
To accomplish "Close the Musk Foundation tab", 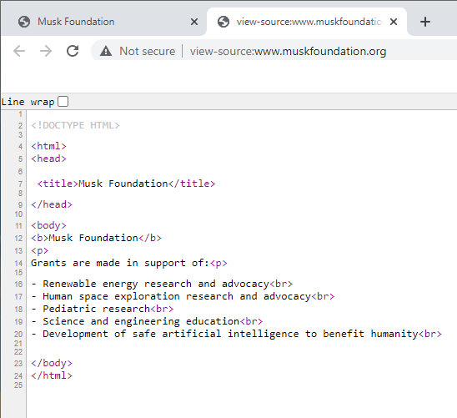I will click(x=194, y=22).
